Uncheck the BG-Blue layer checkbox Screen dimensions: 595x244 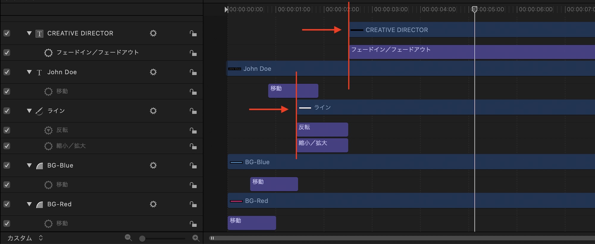(7, 165)
